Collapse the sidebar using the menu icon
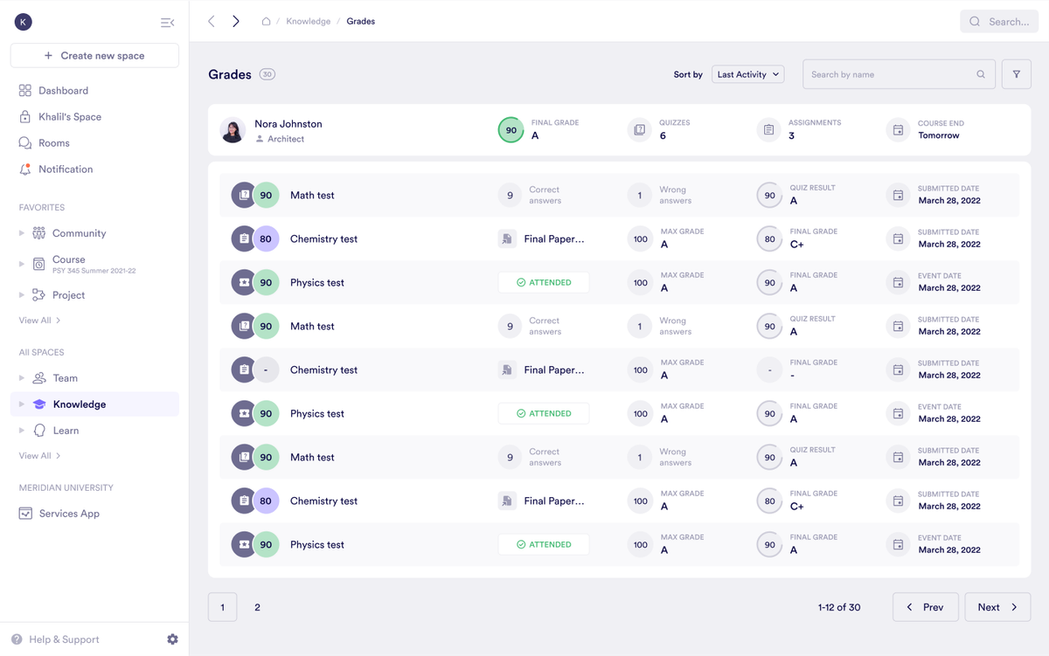This screenshot has height=656, width=1049. (x=167, y=22)
